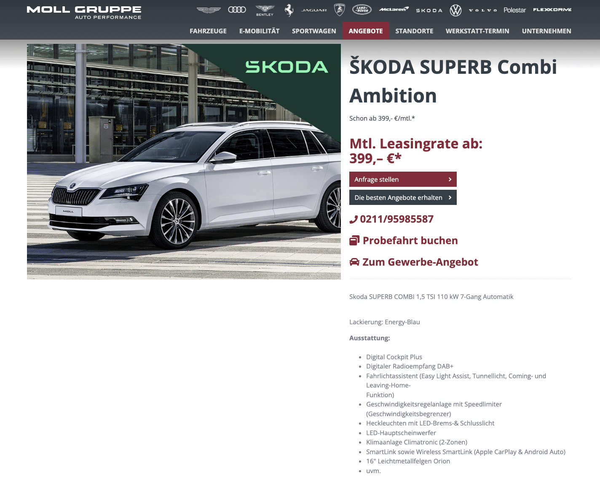The height and width of the screenshot is (479, 600).
Task: Select the Aston Martin wings logo
Action: 209,10
